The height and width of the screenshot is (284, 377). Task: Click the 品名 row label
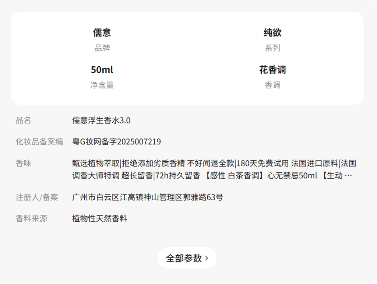[23, 120]
